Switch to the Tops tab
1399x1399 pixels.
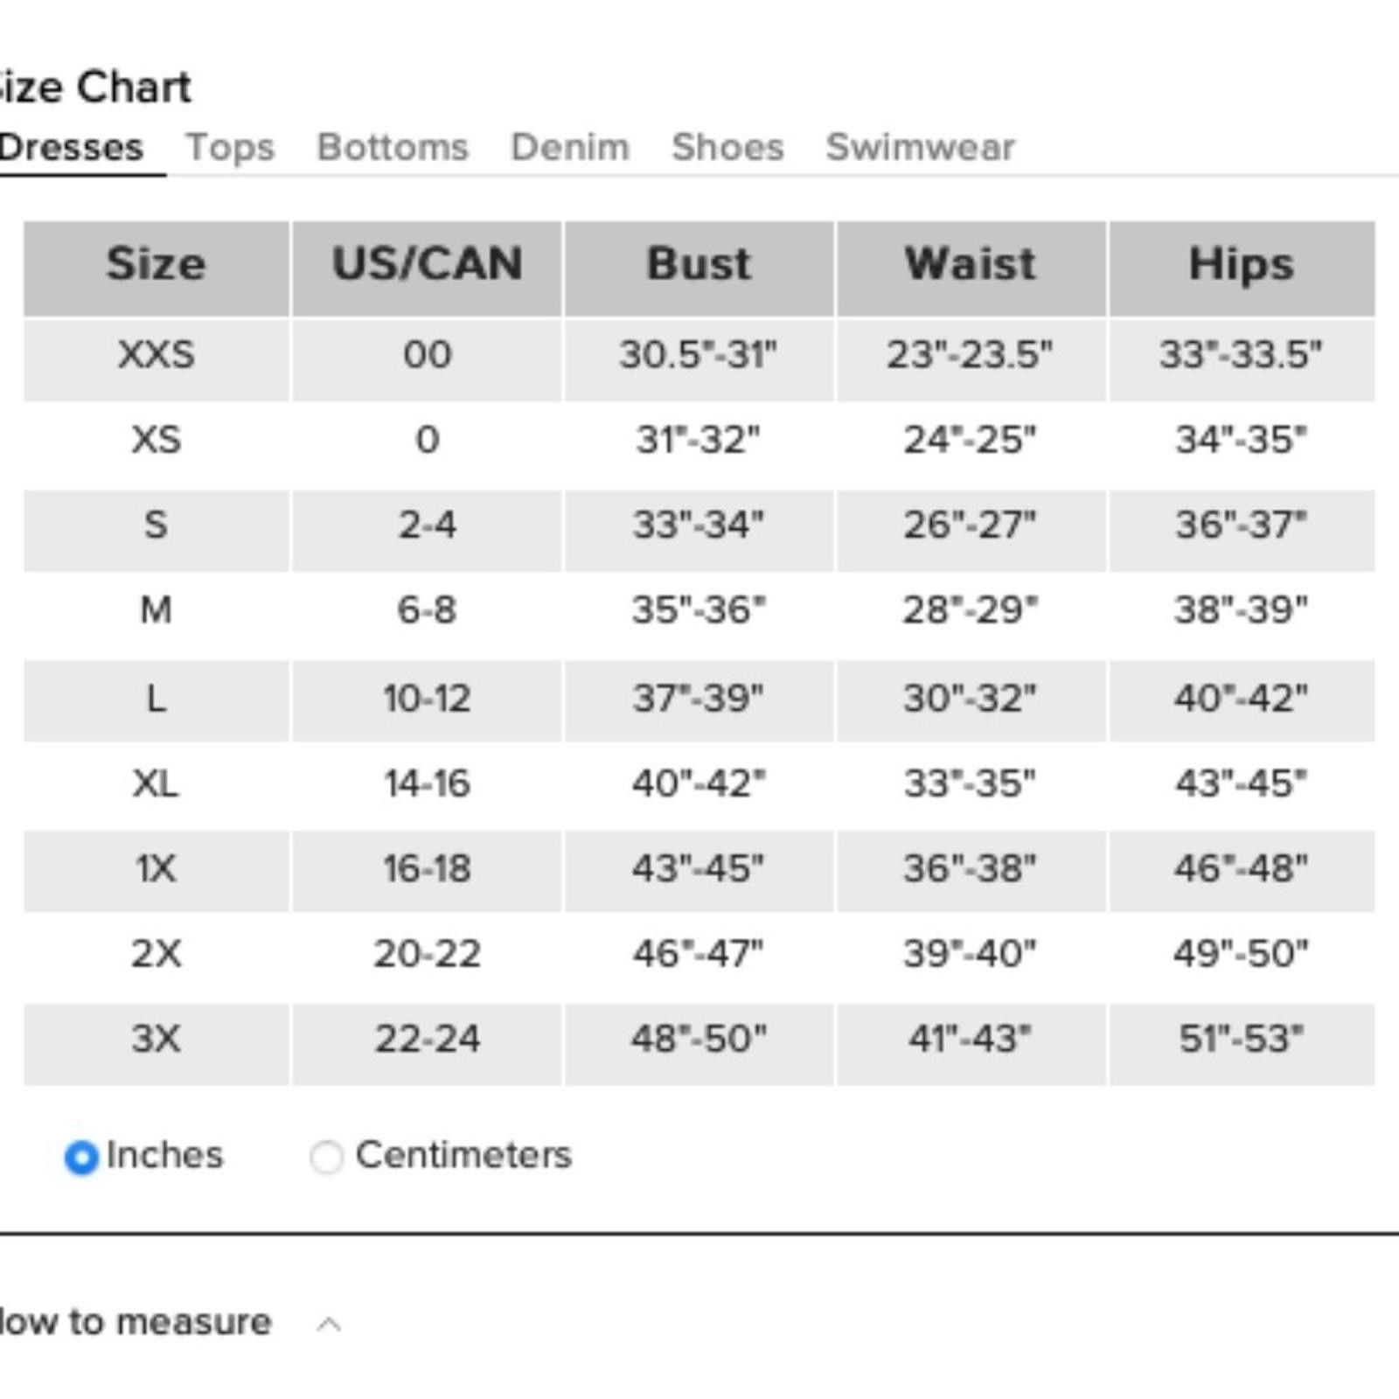230,147
